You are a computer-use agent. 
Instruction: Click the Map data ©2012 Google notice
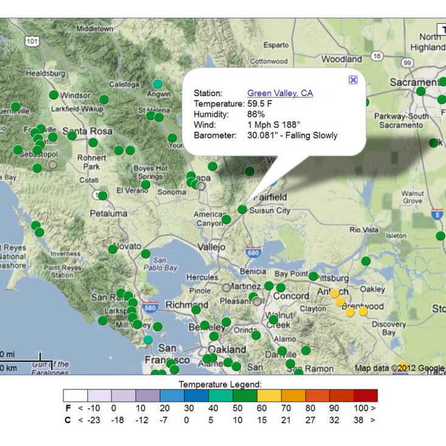click(399, 368)
